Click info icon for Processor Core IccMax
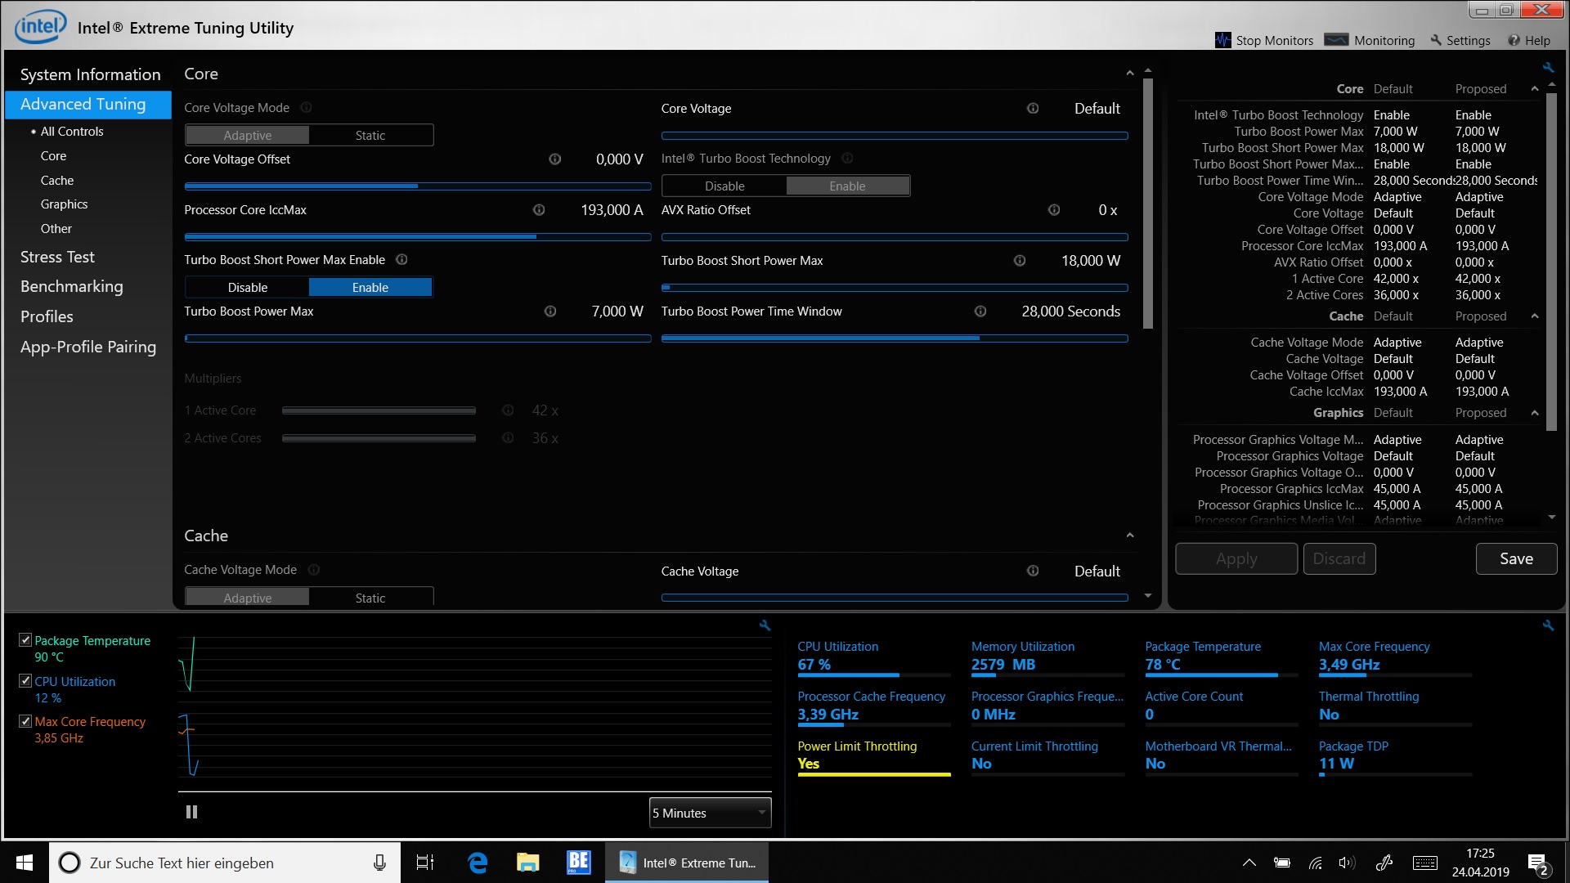Screen dimensions: 1570x883 click(x=539, y=210)
